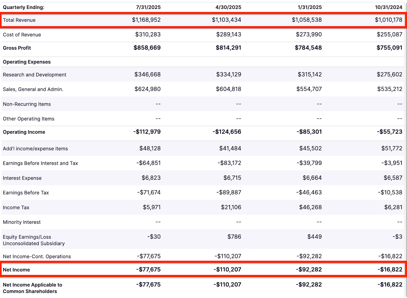This screenshot has height=298, width=407.
Task: Click the -$64,851 EBIT value
Action: click(x=149, y=163)
